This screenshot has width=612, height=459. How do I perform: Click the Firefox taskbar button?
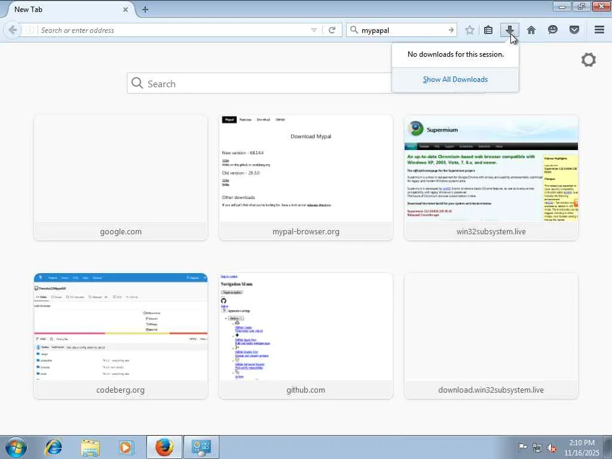pyautogui.click(x=164, y=447)
